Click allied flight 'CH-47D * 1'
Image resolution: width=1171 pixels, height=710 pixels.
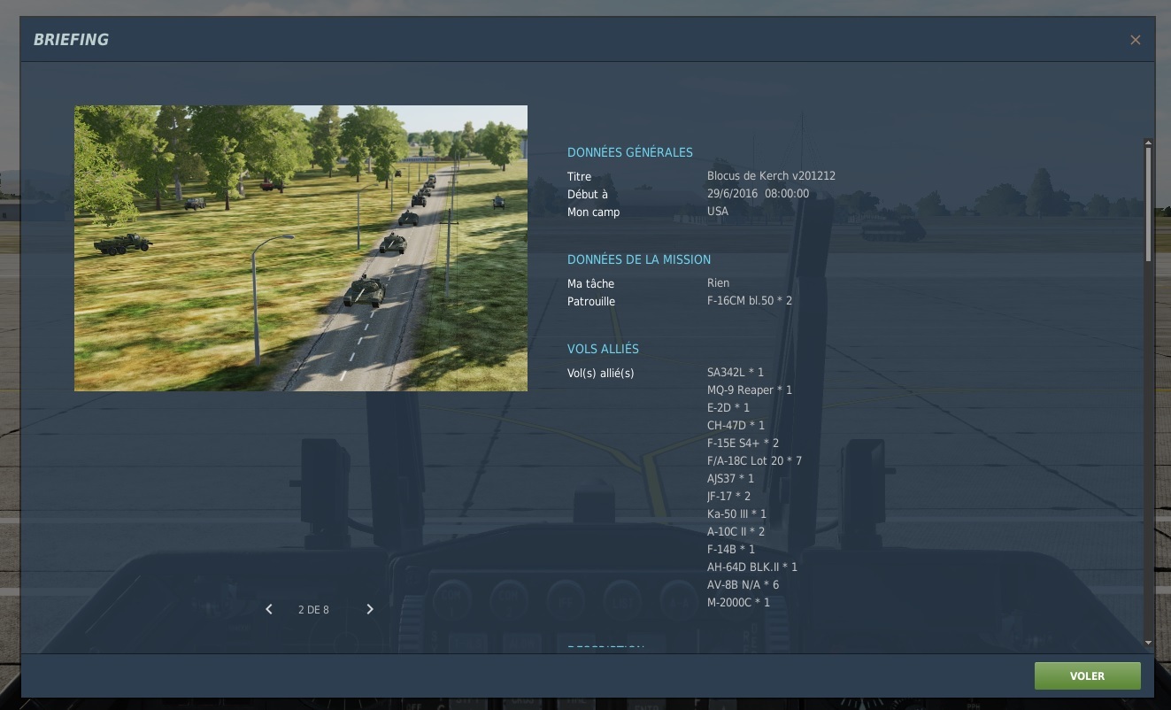736,426
